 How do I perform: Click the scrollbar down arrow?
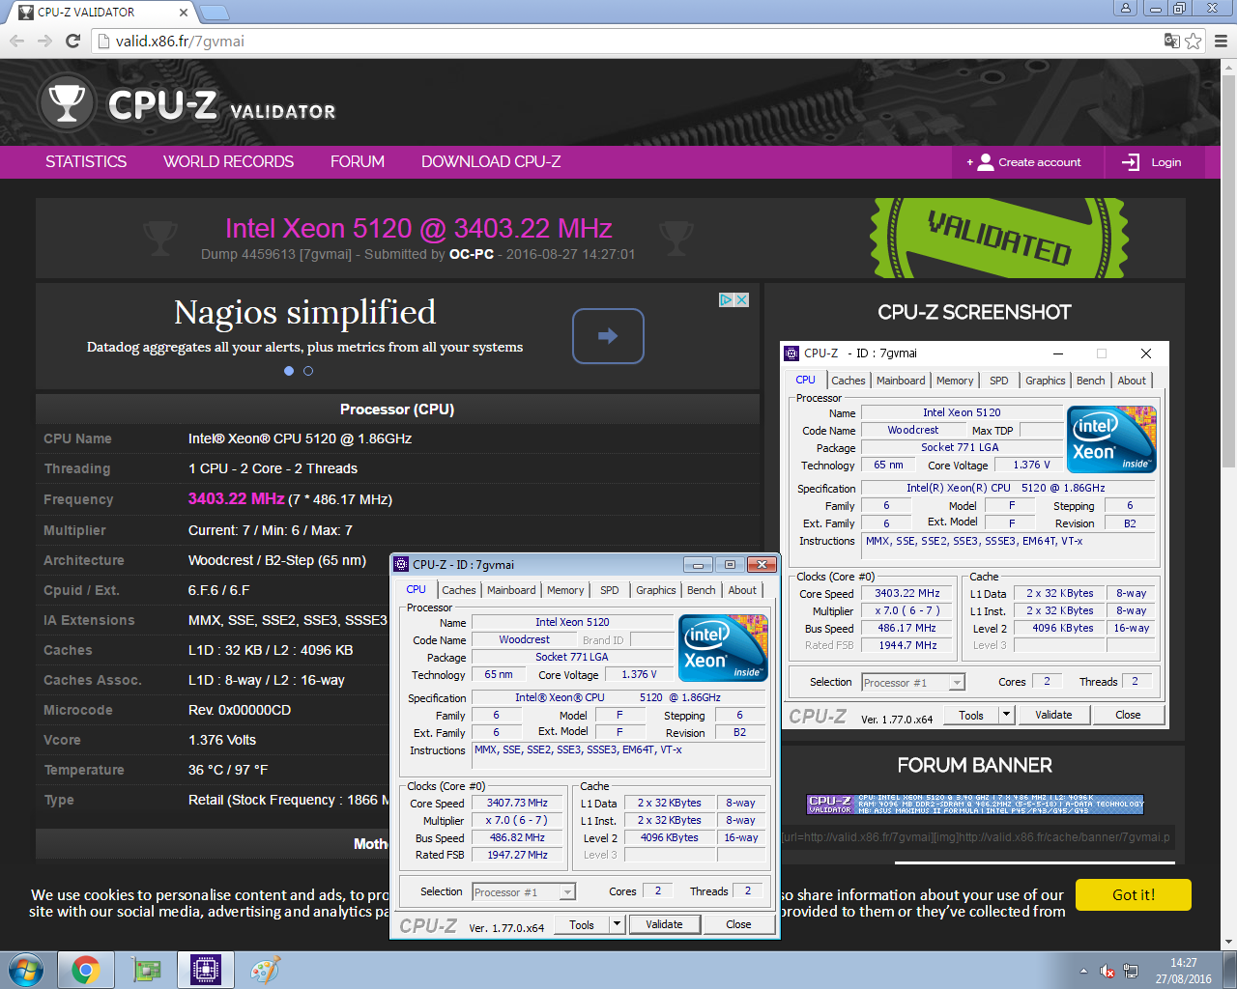pos(1229,942)
